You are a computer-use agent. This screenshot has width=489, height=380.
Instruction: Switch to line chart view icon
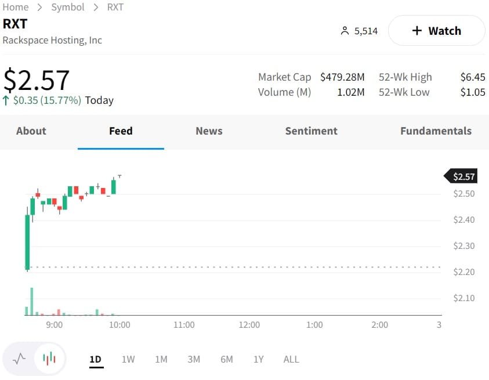point(19,359)
